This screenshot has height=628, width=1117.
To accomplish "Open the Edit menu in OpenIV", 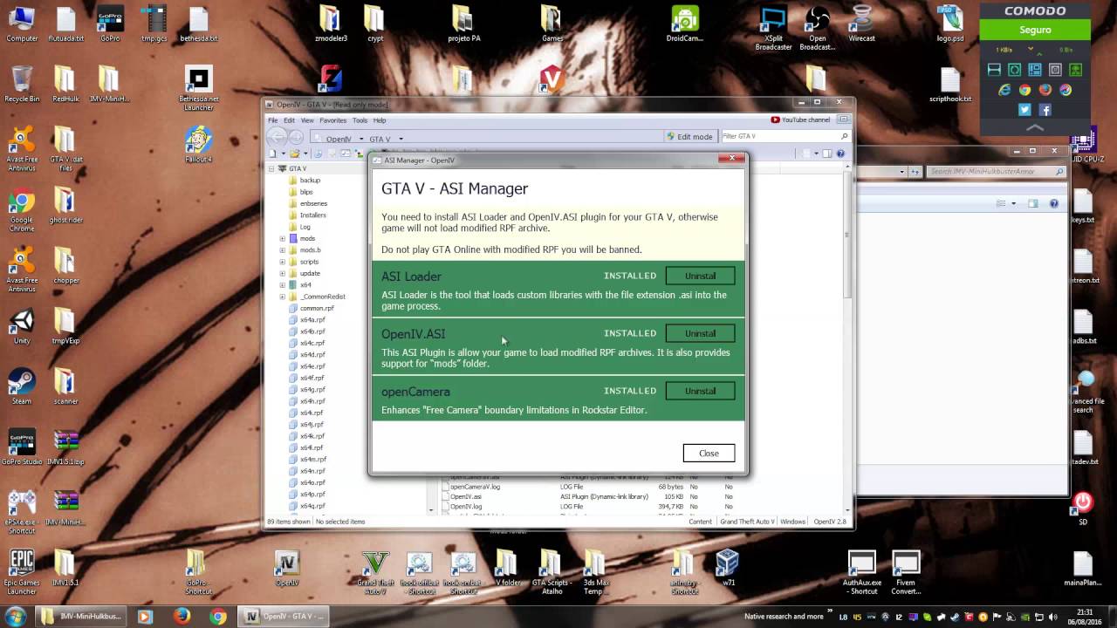I will click(289, 120).
